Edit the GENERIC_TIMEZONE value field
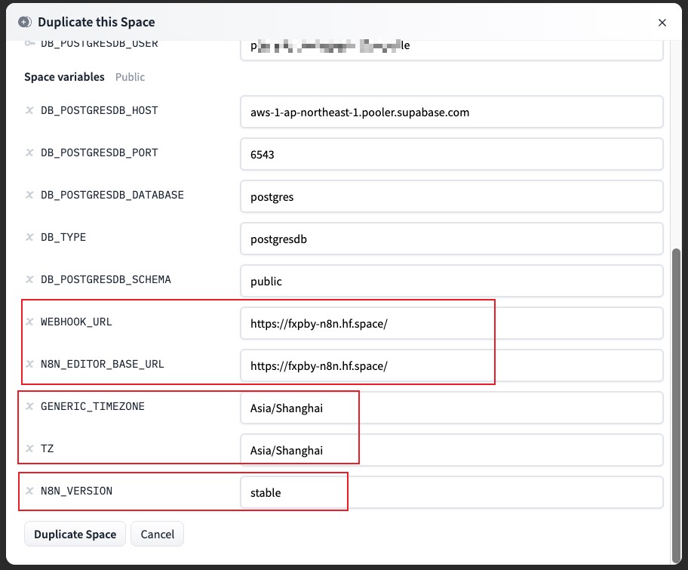688x570 pixels. [x=451, y=408]
